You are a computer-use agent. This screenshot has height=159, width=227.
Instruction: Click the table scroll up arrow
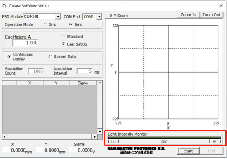pos(100,83)
